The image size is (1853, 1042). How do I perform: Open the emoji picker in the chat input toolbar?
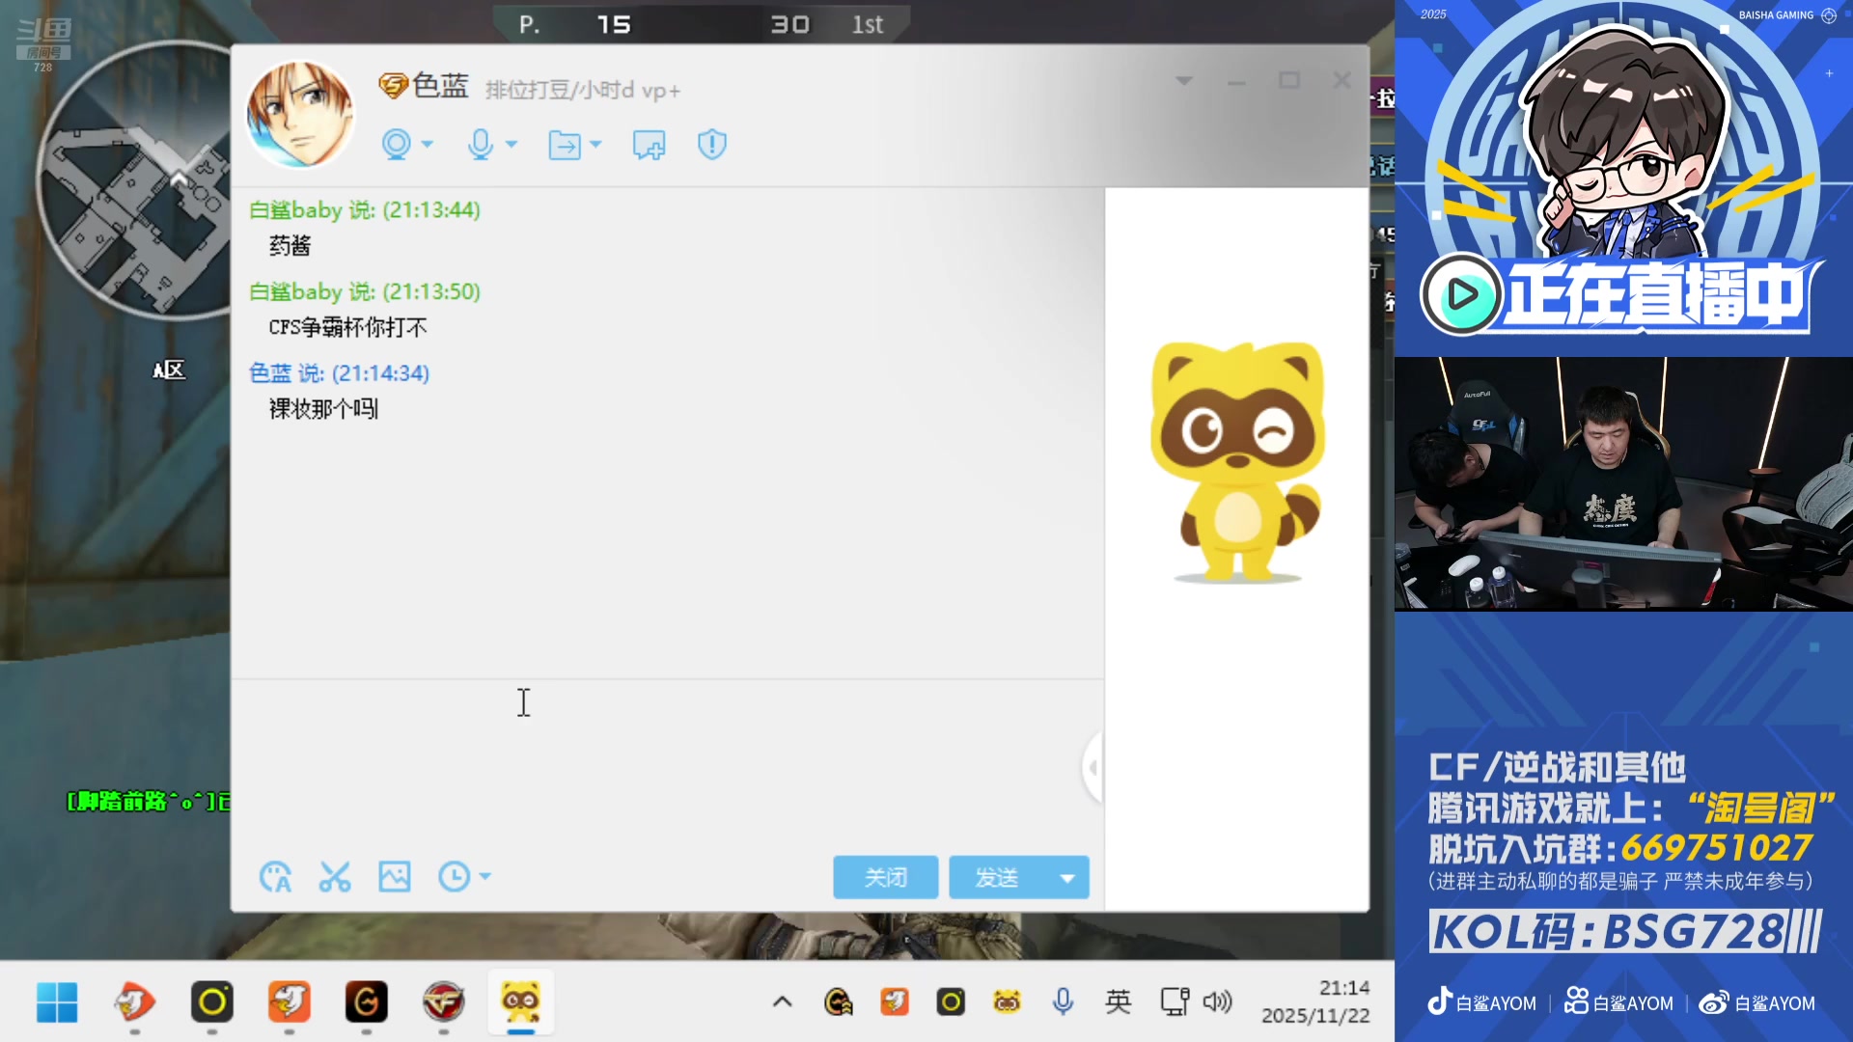click(276, 876)
